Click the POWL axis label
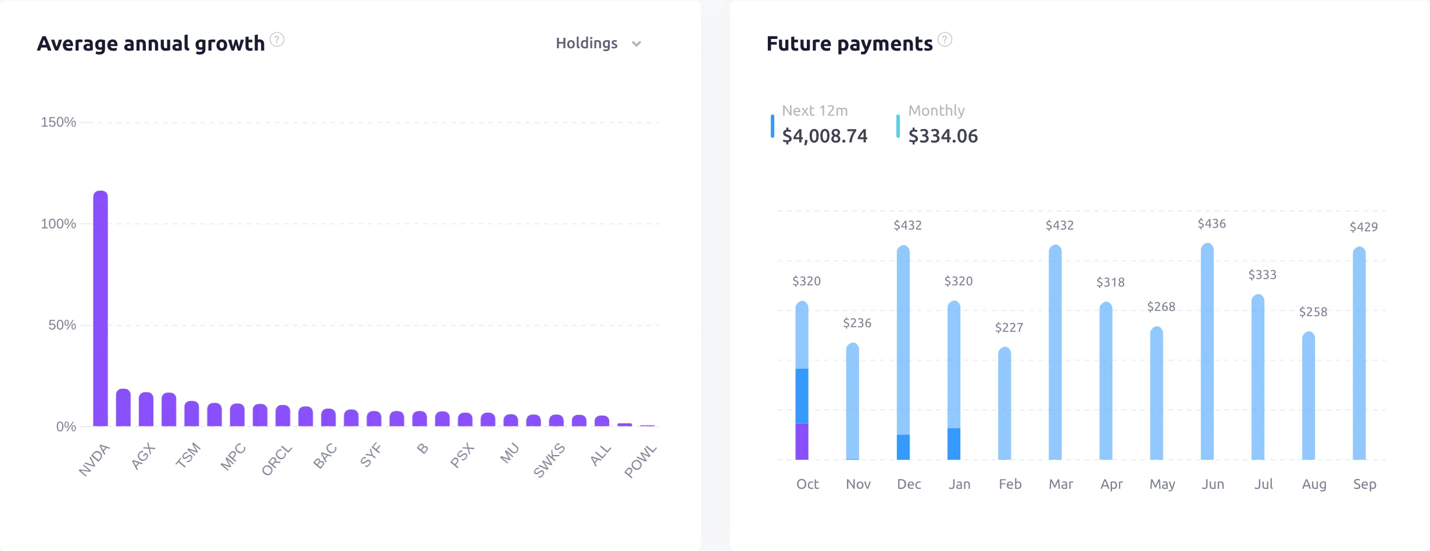Screen dimensions: 1430x551 pos(640,461)
